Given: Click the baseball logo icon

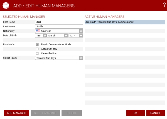Looking at the screenshot, I should point(6,5).
